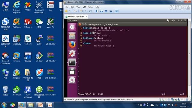Open VMware View menu

[78, 7]
